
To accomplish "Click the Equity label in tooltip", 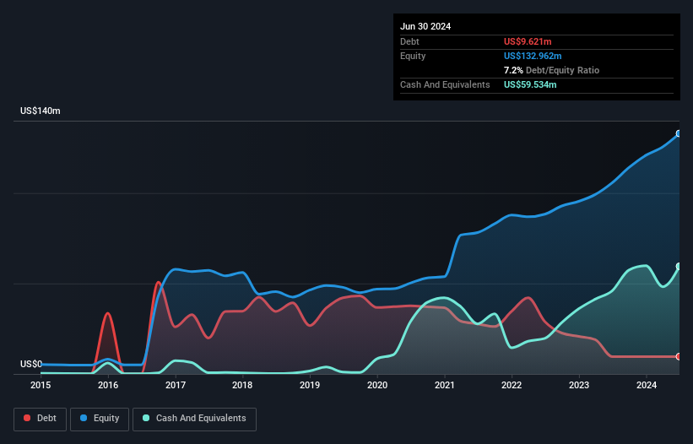I will coord(413,56).
